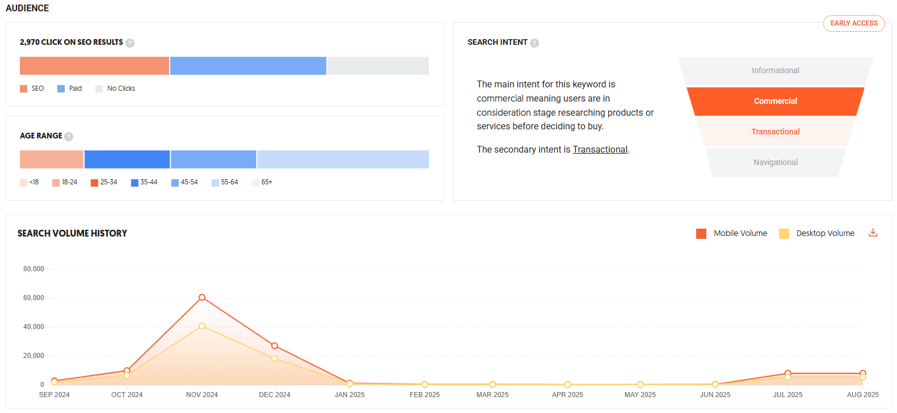Click the 25-34 age legend swatch
897x413 pixels.
95,183
